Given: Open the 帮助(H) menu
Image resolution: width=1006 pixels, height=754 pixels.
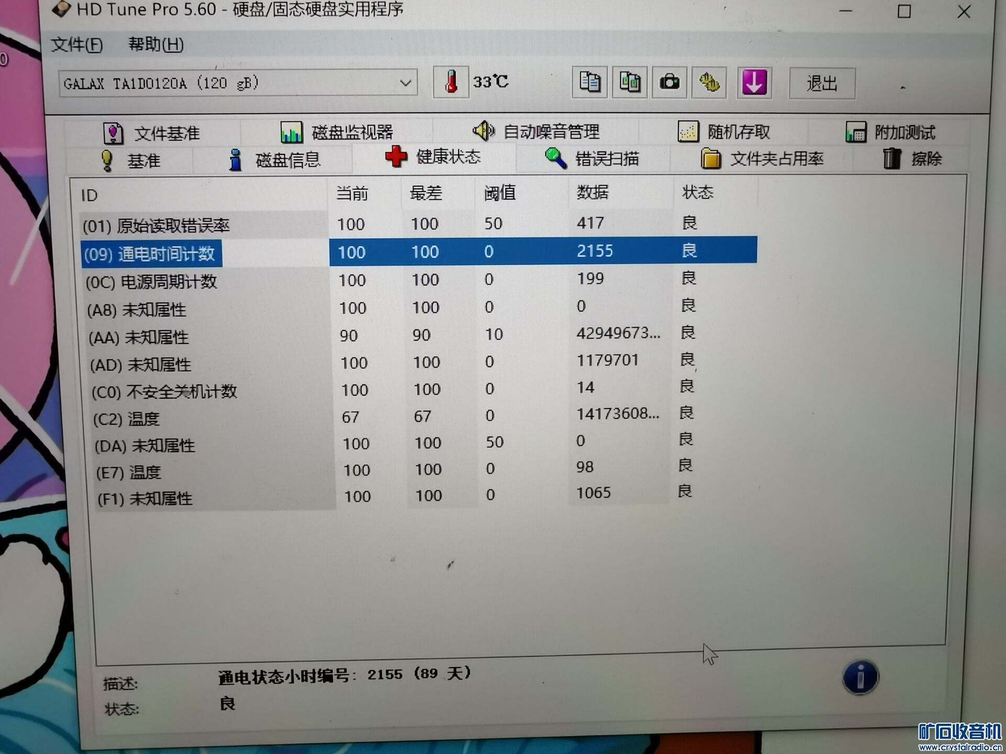Looking at the screenshot, I should 156,45.
